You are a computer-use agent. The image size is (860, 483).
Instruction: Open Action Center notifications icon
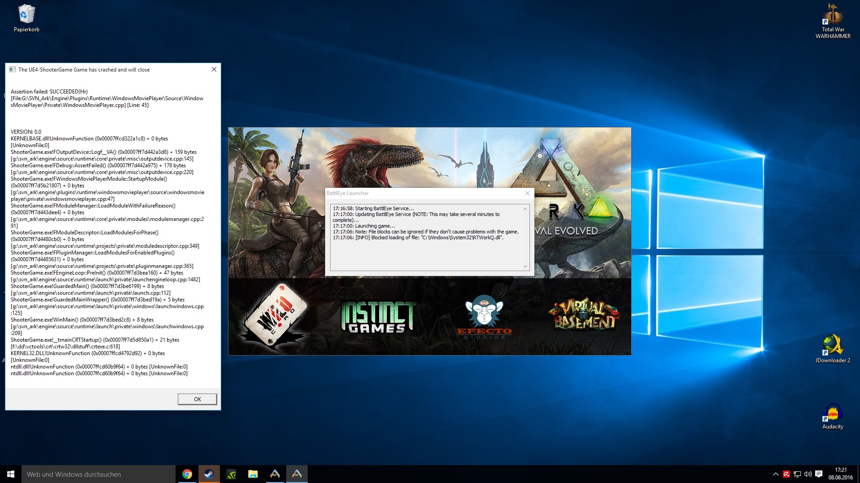pos(819,474)
